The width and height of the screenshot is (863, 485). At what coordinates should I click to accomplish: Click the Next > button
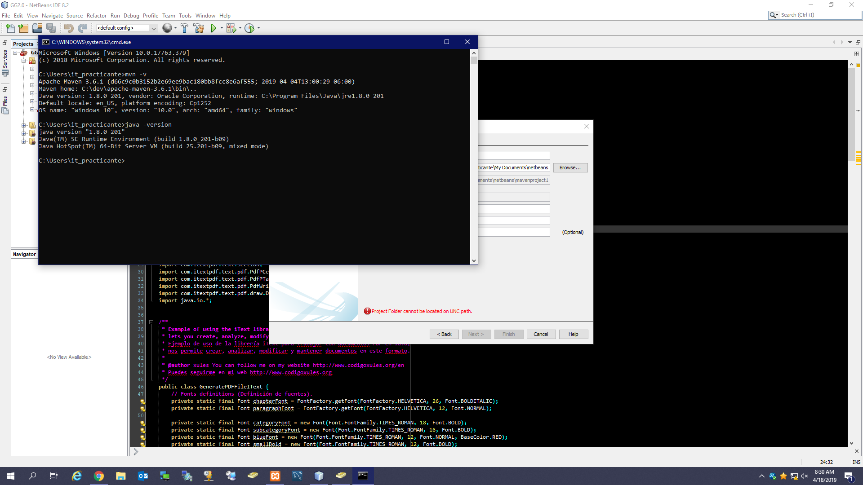coord(476,334)
